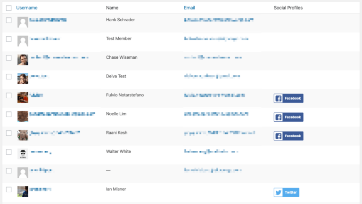Select checkbox of the unnamed user row

9,171
